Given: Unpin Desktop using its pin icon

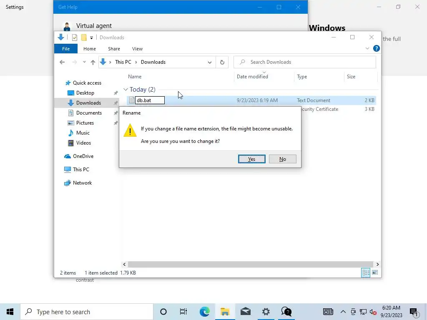Looking at the screenshot, I should point(116,93).
